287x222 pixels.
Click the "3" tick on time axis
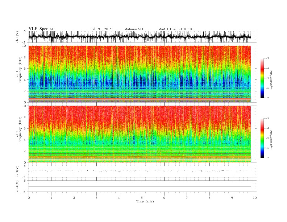coord(96,198)
